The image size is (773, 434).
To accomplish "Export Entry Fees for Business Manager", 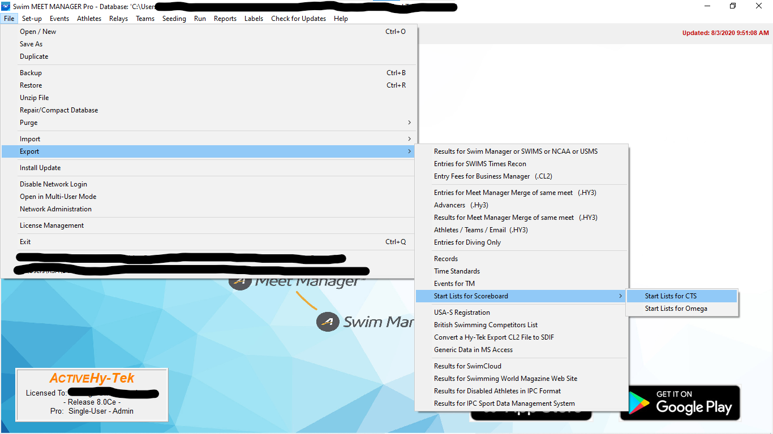I will pos(522,176).
